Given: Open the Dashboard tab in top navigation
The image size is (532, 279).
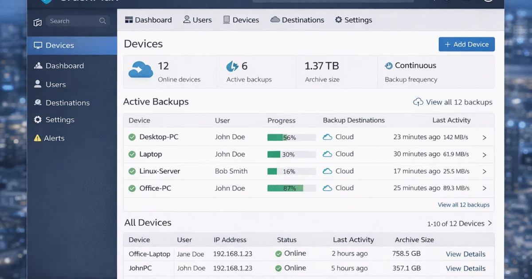Looking at the screenshot, I should (148, 20).
